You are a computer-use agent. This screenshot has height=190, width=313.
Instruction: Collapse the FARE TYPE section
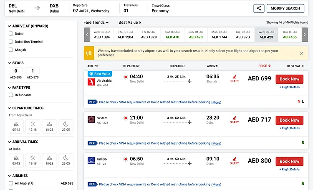coord(9,88)
